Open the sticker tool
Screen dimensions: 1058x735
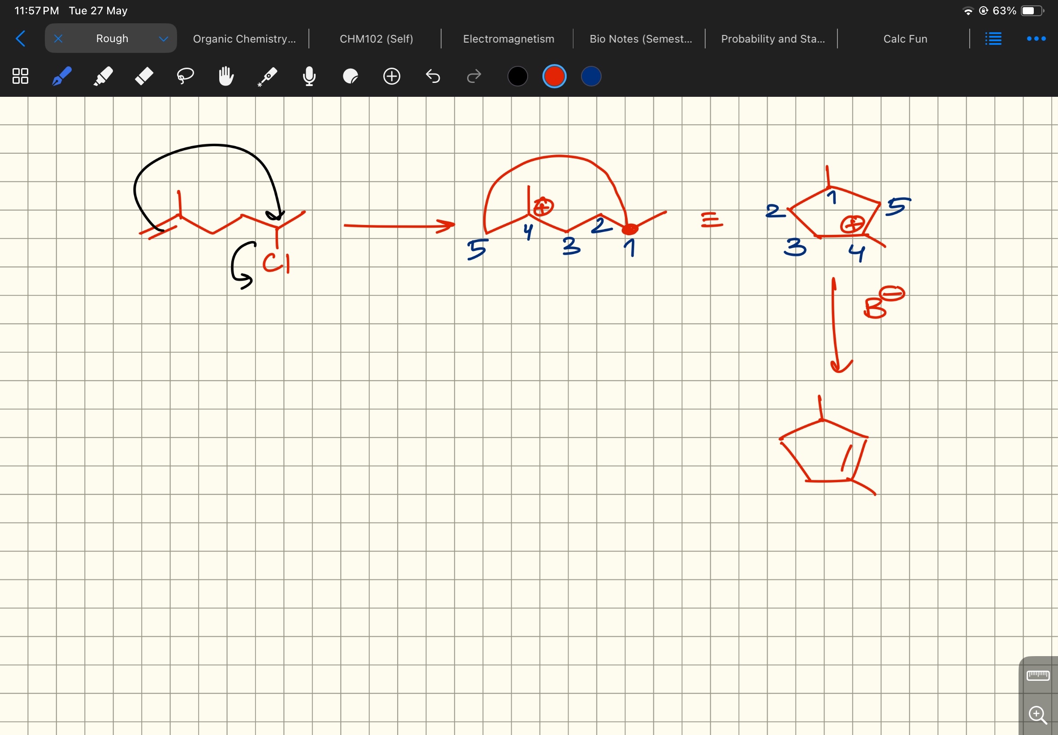point(351,76)
